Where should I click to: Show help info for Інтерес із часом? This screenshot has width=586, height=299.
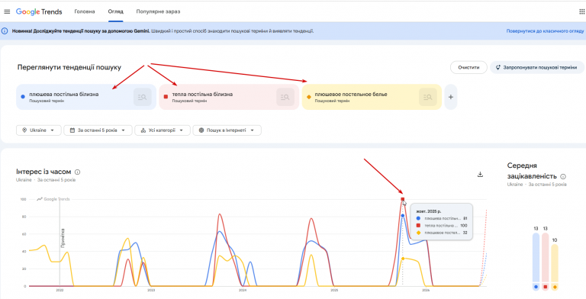(77, 172)
